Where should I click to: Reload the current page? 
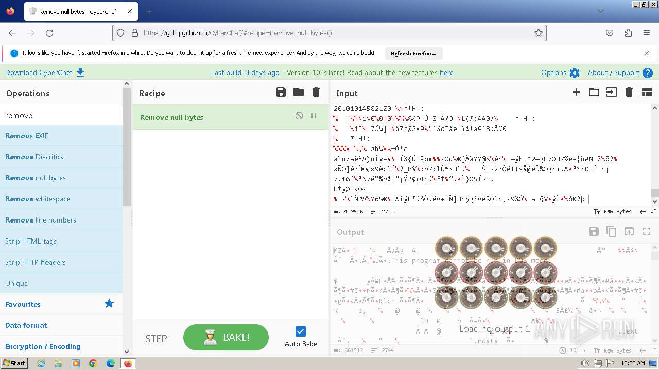click(x=49, y=33)
